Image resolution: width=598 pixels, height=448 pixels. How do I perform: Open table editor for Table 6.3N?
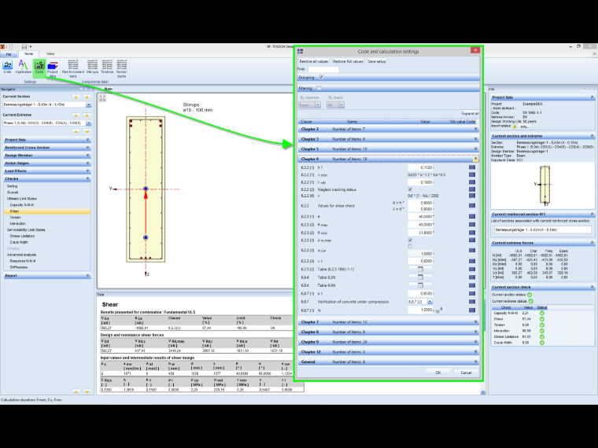(420, 277)
